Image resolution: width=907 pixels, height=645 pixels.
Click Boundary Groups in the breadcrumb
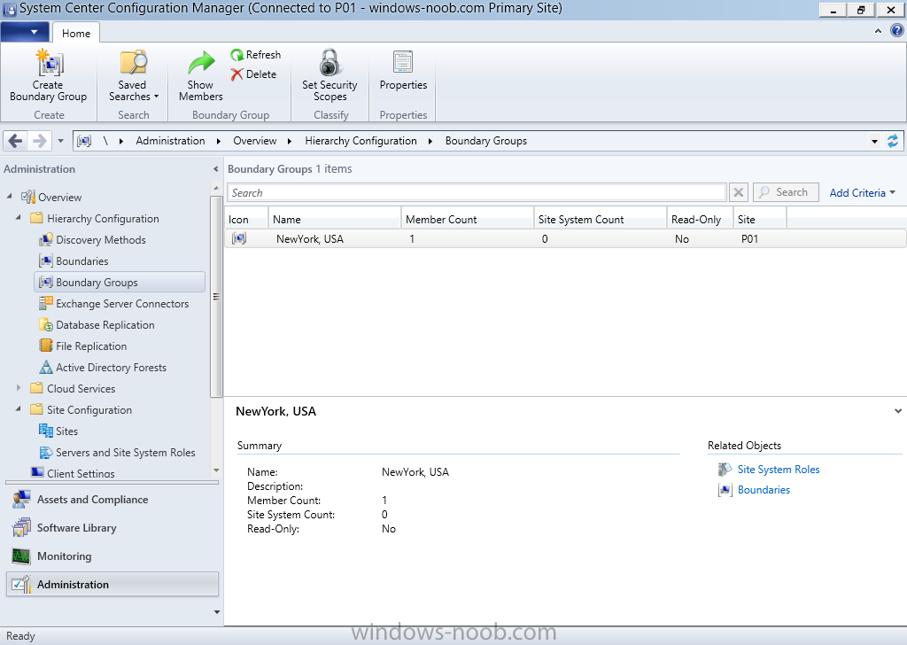tap(486, 141)
